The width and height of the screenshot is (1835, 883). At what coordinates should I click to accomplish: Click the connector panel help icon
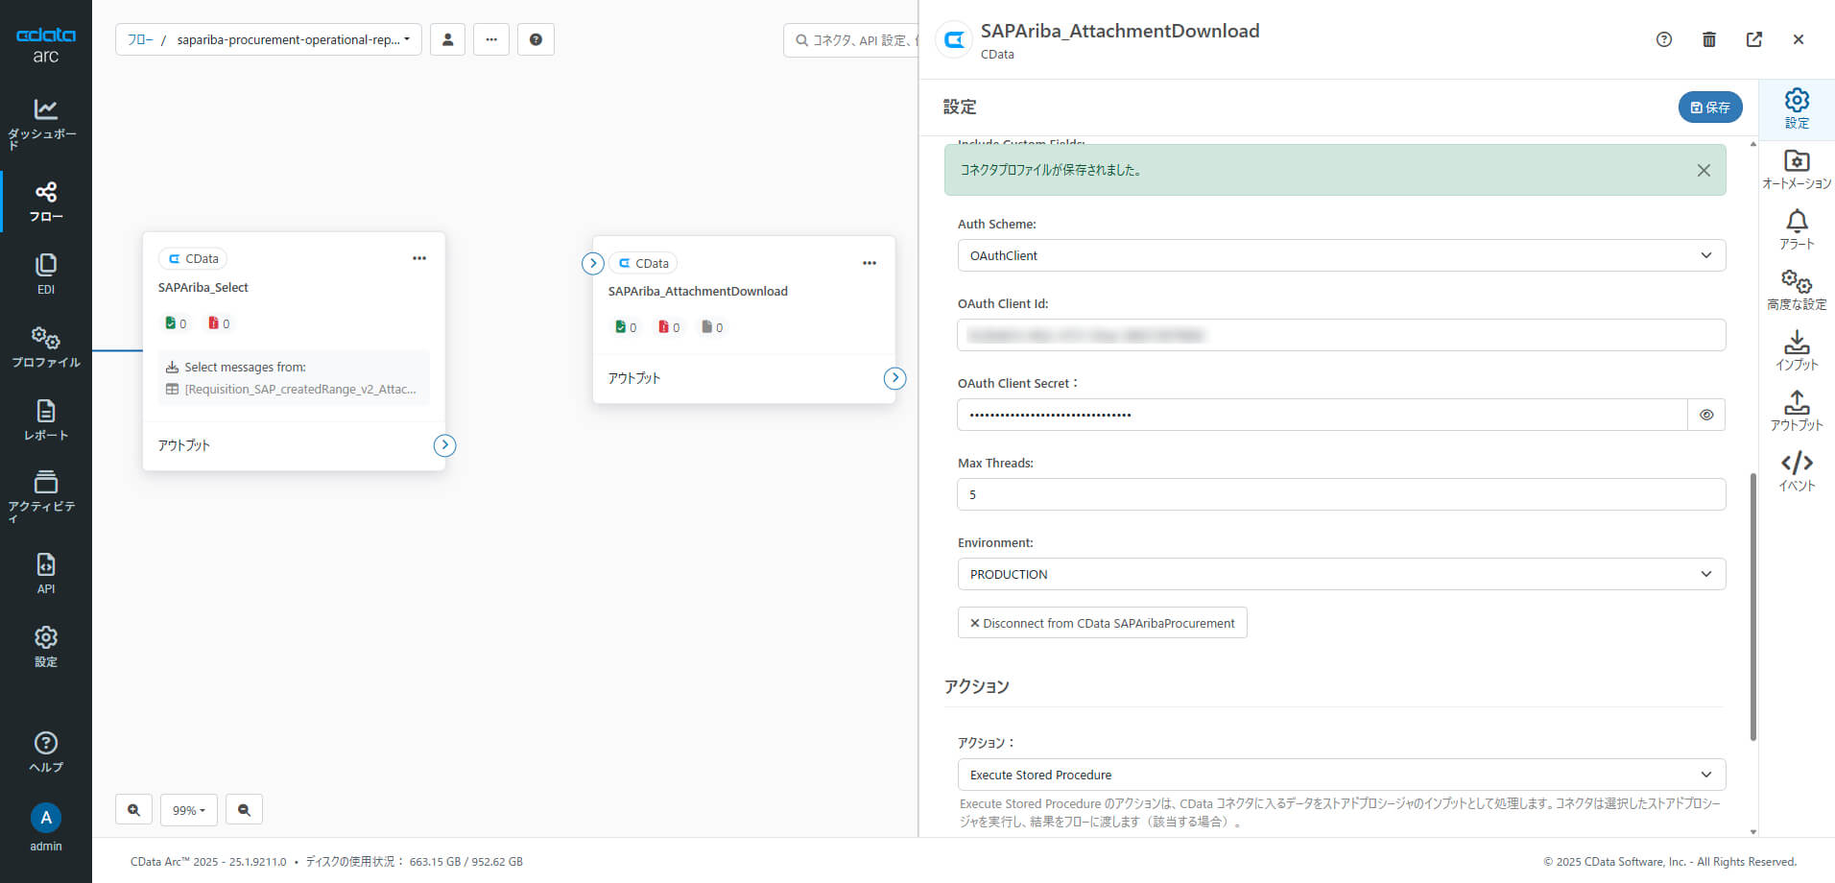coord(1664,39)
